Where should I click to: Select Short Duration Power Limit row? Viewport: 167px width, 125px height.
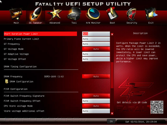(40, 34)
